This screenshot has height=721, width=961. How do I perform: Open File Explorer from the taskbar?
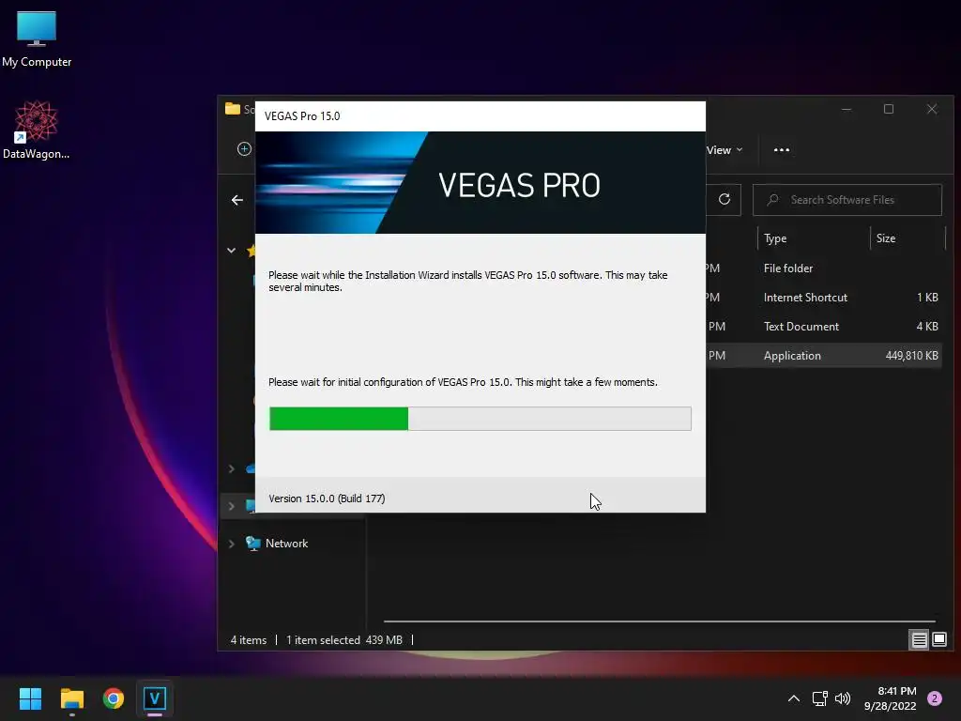click(71, 698)
